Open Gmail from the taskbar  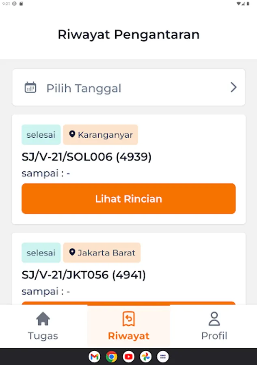94,357
